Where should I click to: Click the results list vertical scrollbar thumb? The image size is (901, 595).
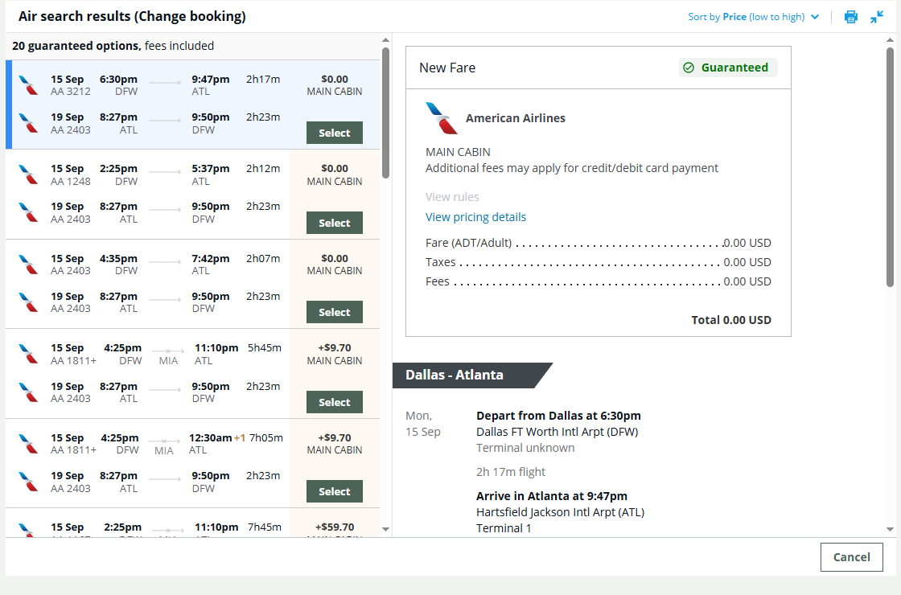385,113
